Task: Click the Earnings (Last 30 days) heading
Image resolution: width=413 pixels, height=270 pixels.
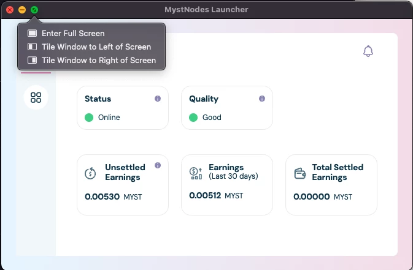Action: 233,171
